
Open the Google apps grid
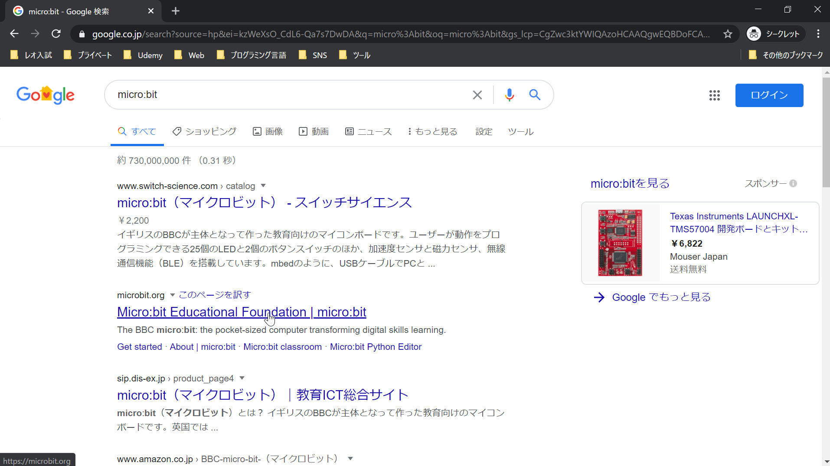point(714,95)
